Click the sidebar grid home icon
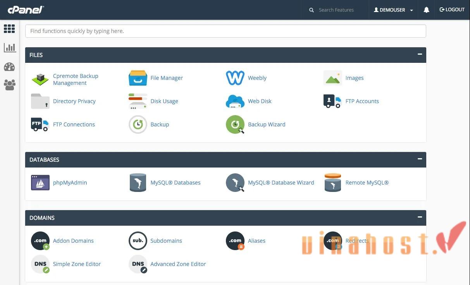The image size is (470, 285). pos(9,28)
